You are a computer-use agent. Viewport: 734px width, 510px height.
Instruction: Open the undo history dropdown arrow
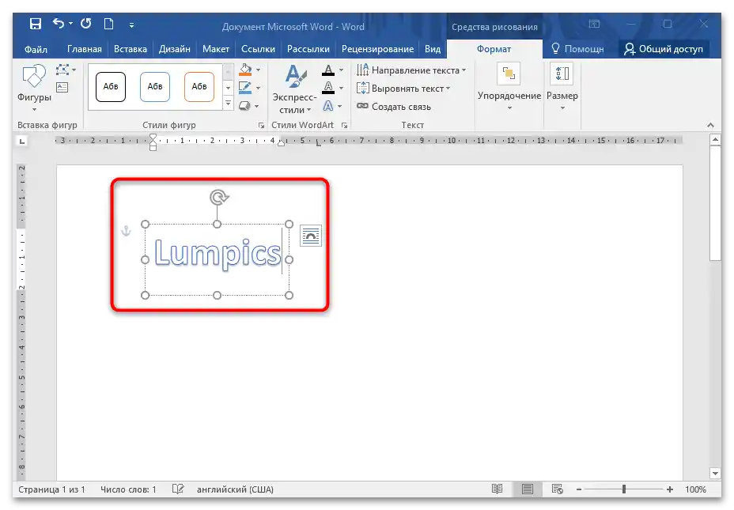(x=70, y=24)
